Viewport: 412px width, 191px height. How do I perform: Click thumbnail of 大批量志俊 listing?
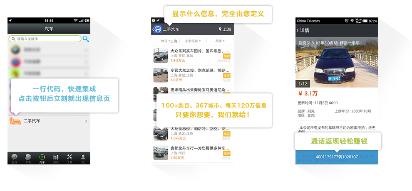pyautogui.click(x=161, y=134)
